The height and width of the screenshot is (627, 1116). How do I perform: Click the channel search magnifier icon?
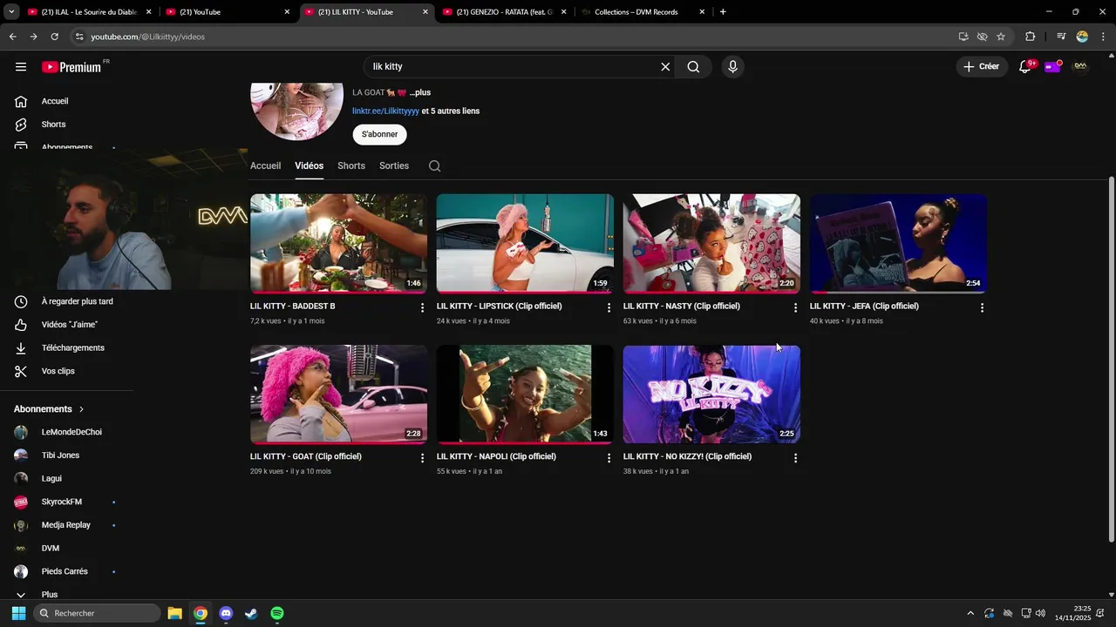435,166
